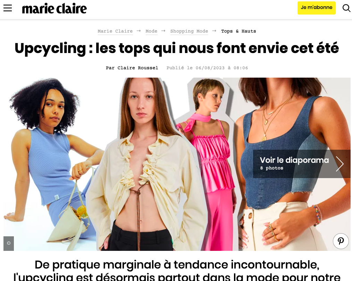Go to the Marie Claire logo homepage
Image resolution: width=352 pixels, height=281 pixels.
[x=54, y=9]
